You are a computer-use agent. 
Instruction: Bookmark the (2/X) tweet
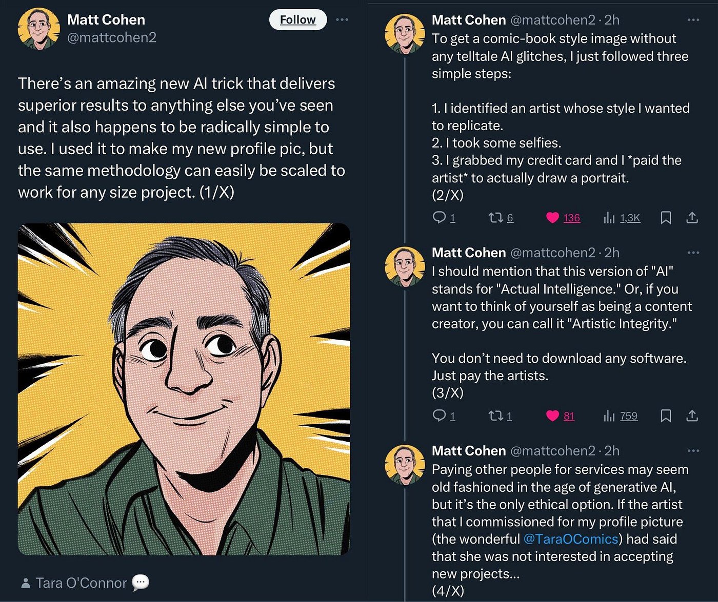point(666,218)
